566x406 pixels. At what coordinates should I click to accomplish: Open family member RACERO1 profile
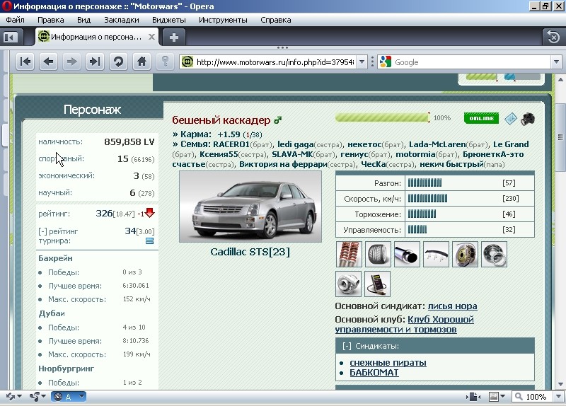(231, 144)
